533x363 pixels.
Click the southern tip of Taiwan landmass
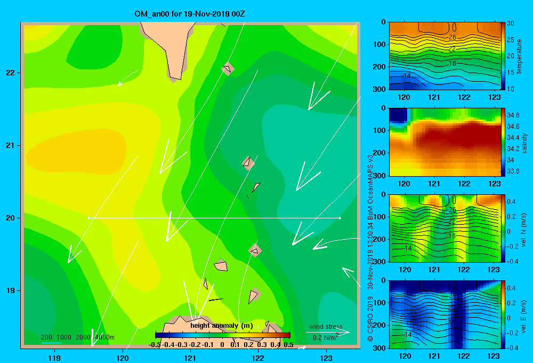coord(175,77)
